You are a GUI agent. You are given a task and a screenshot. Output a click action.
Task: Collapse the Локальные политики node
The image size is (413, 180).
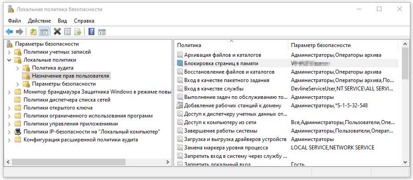tap(9, 60)
